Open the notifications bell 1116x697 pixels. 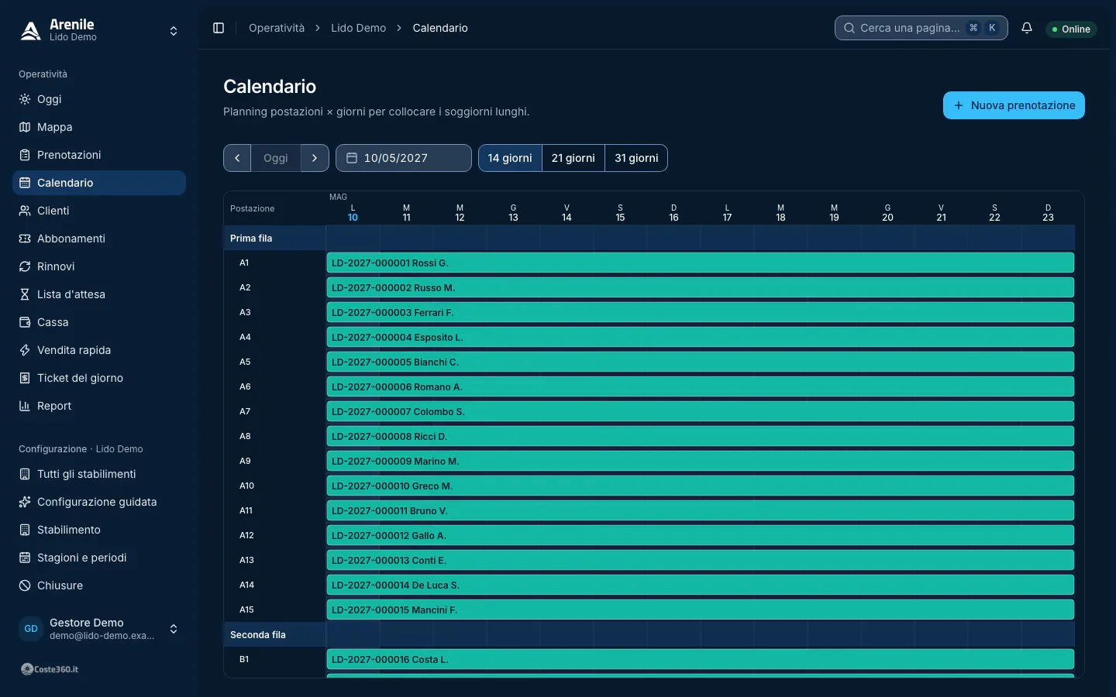click(1027, 28)
